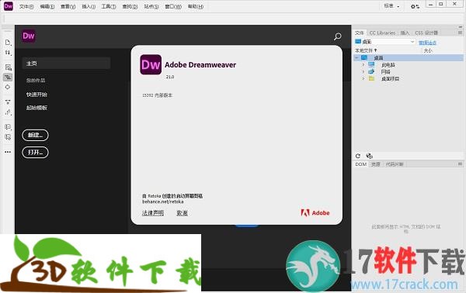Open Live View Options in left toolbar
466x293 pixels.
click(x=8, y=67)
